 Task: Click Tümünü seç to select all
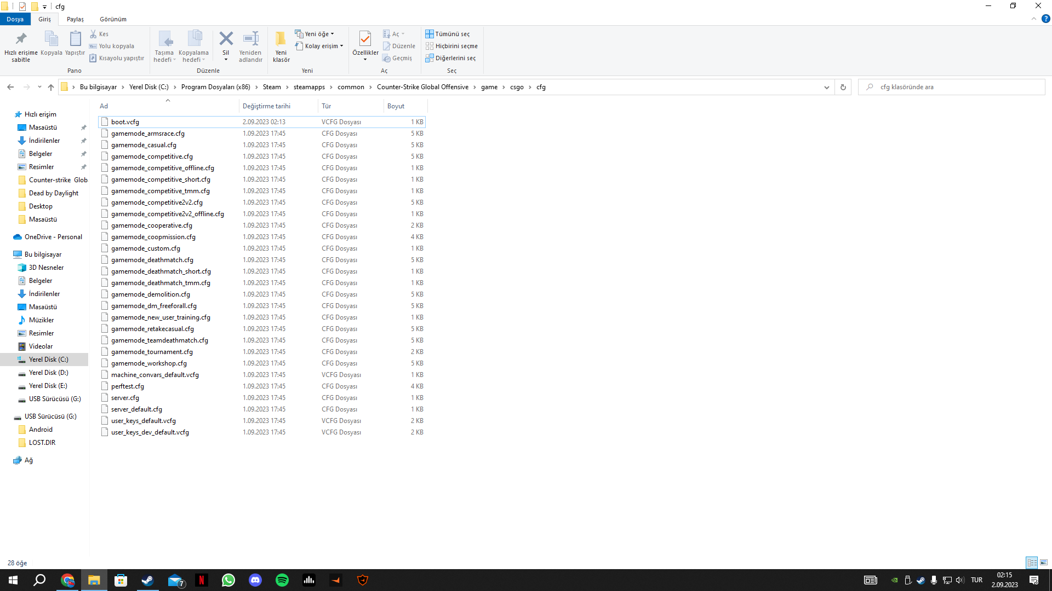point(448,34)
